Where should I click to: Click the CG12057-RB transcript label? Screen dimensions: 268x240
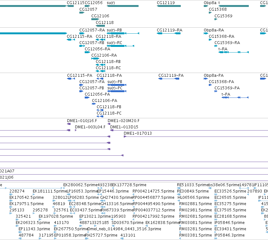click(x=92, y=43)
